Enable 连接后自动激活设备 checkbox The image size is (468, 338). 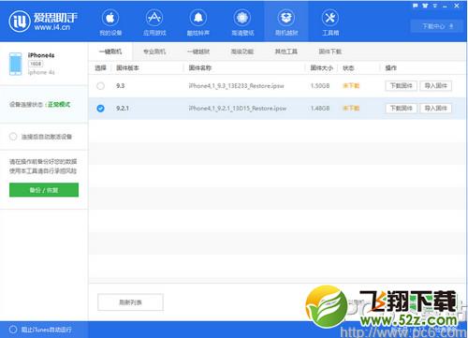(x=13, y=137)
